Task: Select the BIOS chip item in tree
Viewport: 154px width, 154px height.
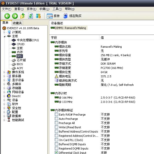Action: coord(19,64)
